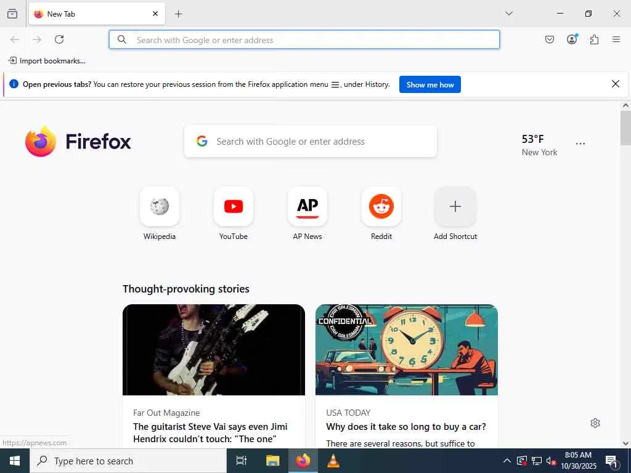The image size is (631, 473).
Task: Click the Thought-provoking stories heading
Action: [x=186, y=289]
